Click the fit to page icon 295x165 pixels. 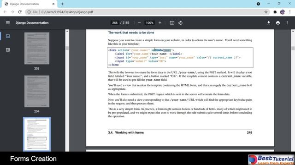tap(172, 23)
